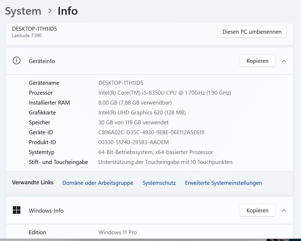Viewport: 301px width, 241px height.
Task: Click the 8,00 GB installed RAM value
Action: pos(135,103)
